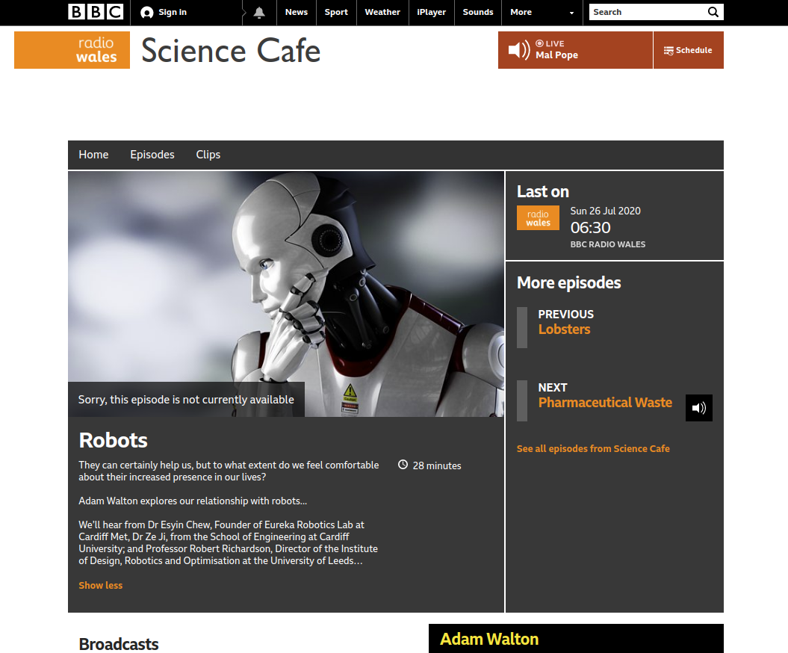The width and height of the screenshot is (788, 653).
Task: Click the Broadcasts heading
Action: 119,644
